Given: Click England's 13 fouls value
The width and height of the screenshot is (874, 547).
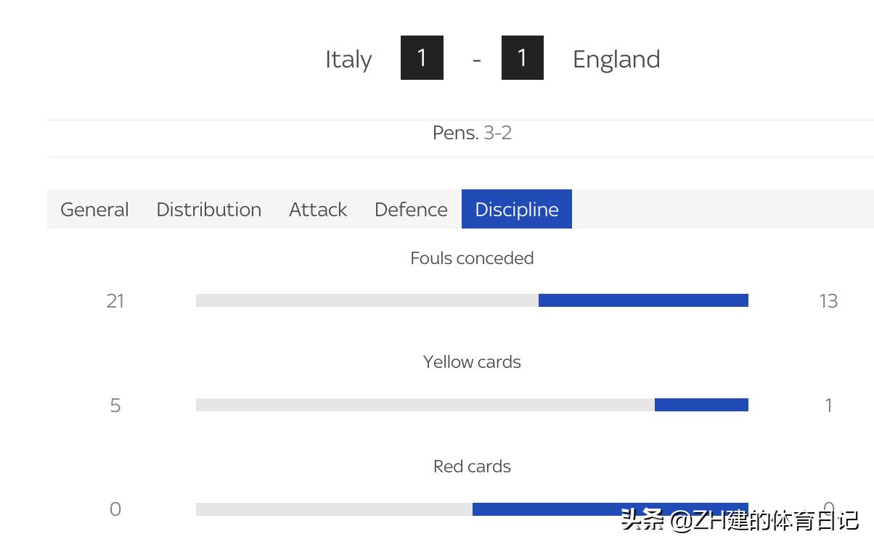Looking at the screenshot, I should [x=828, y=301].
